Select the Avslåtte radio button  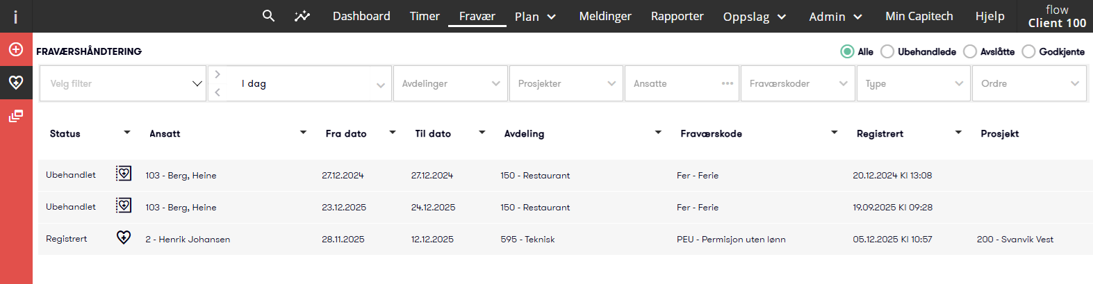click(970, 51)
